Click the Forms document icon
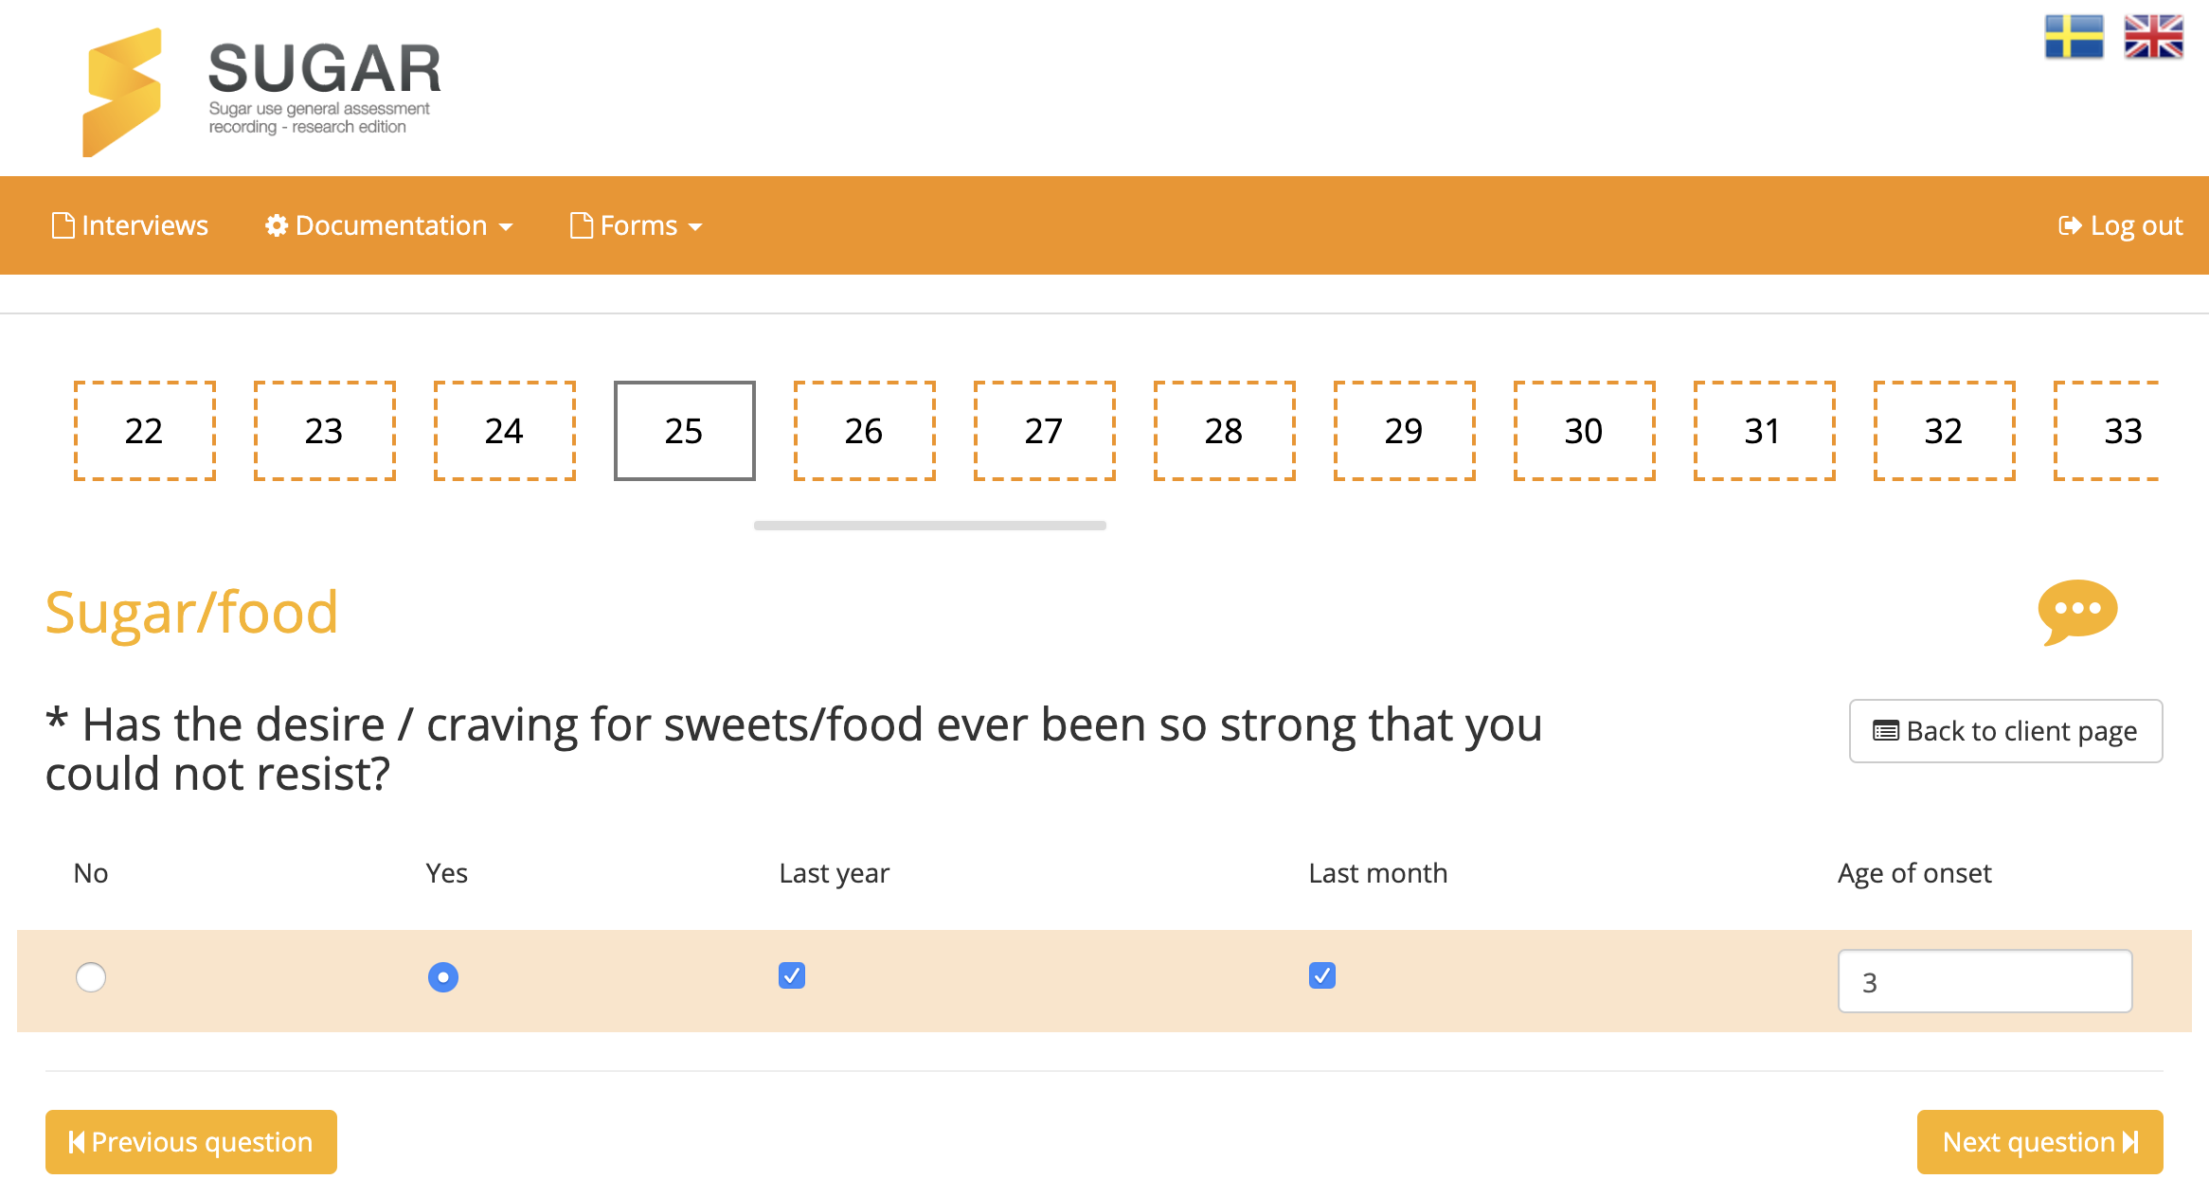 pyautogui.click(x=581, y=225)
